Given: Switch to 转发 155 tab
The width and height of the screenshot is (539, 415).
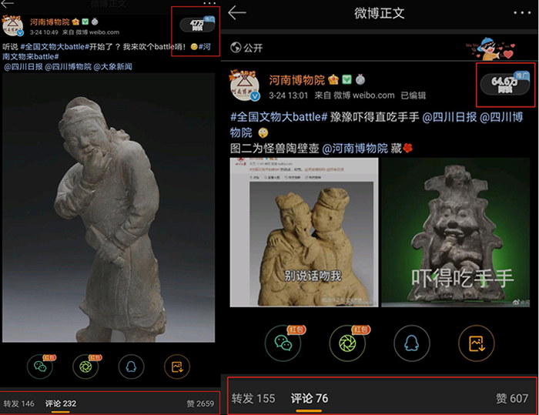Looking at the screenshot, I should point(253,398).
